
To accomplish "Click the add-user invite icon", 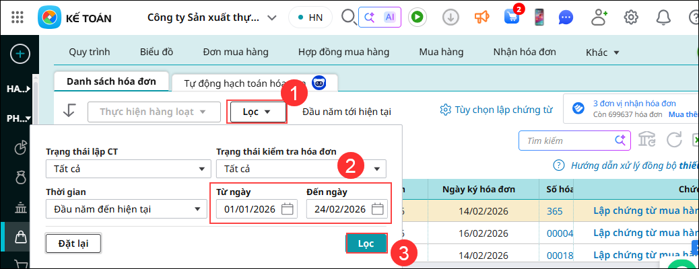I will coord(599,17).
